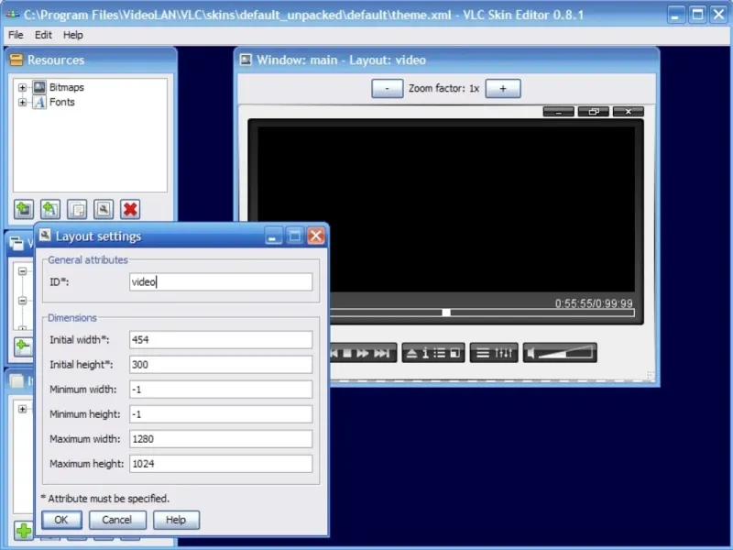Click the duplicate resource icon
733x550 pixels.
point(77,209)
